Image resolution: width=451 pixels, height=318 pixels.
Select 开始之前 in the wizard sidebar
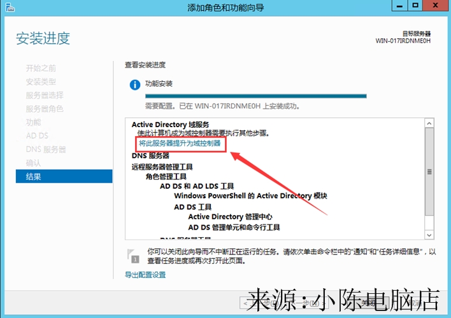coord(41,68)
